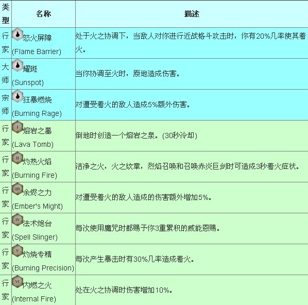Select the Burning Fire hexagon icon marked II

click(18, 158)
